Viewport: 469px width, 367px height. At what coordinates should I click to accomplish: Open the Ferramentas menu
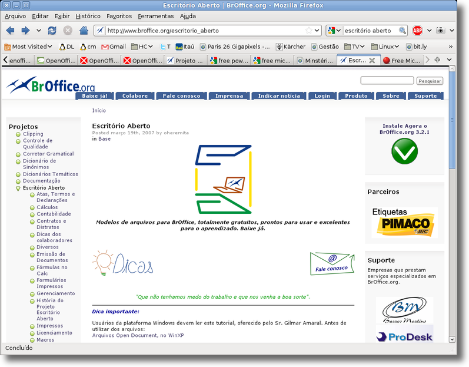coord(155,16)
